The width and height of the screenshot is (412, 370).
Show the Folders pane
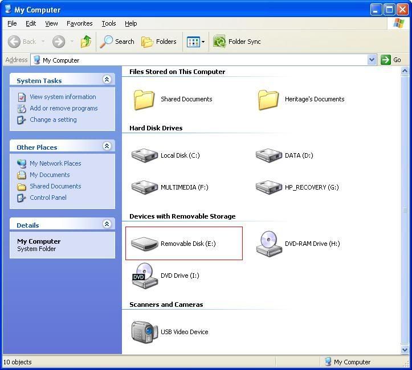click(159, 42)
